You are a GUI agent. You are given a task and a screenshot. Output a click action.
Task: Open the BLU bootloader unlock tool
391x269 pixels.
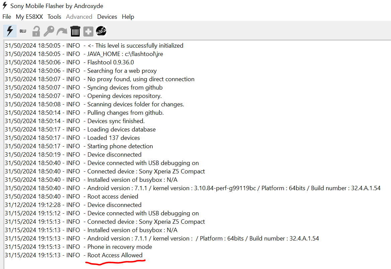click(23, 31)
